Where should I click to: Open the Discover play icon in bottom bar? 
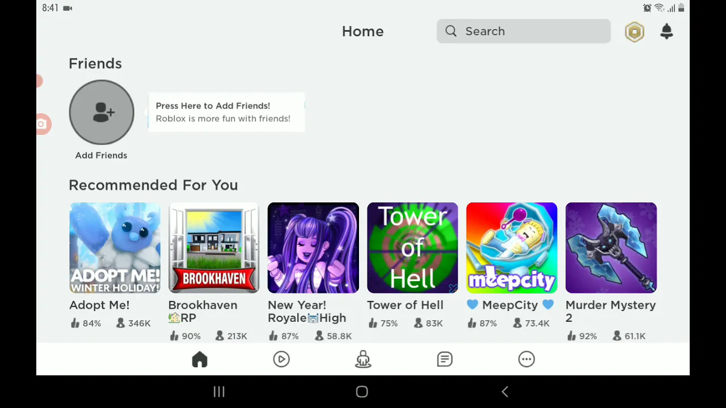click(281, 359)
